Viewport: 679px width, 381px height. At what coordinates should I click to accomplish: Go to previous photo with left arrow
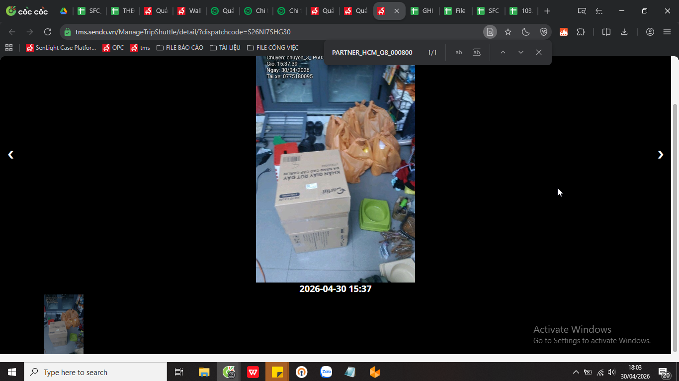click(x=11, y=155)
